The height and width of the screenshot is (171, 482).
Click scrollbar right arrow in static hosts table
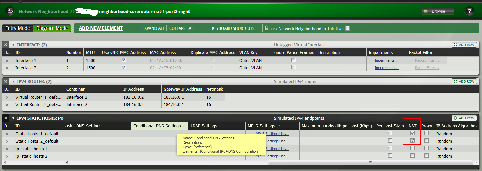point(476,163)
